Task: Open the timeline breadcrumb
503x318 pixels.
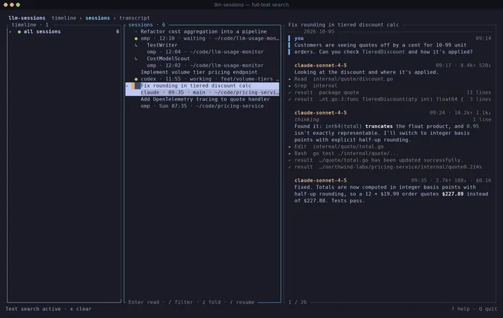Action: point(64,18)
